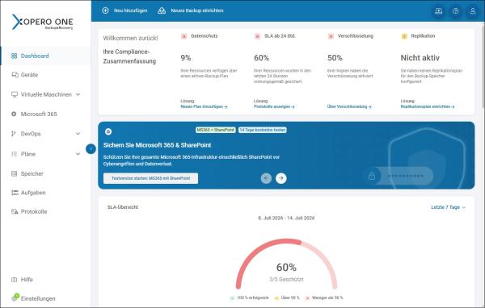Screen dimensions: 485x308
Task: Click the 14 Tage kostenlos testen tag
Action: (262, 130)
